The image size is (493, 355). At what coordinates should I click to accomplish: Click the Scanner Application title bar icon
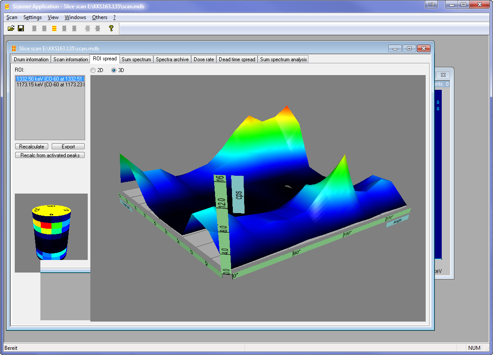(x=7, y=7)
